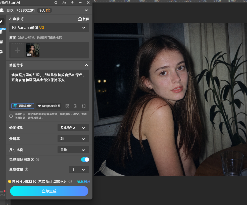The width and height of the screenshot is (247, 205).
Task: Click the user avatar icon beside UID
Action: pos(2,10)
